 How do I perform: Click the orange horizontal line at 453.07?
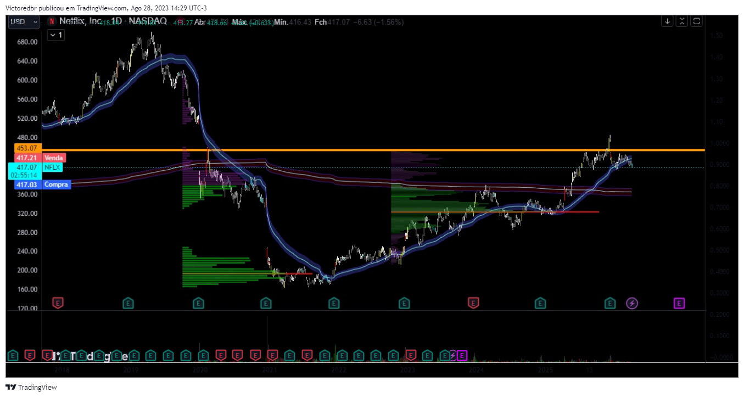(373, 149)
